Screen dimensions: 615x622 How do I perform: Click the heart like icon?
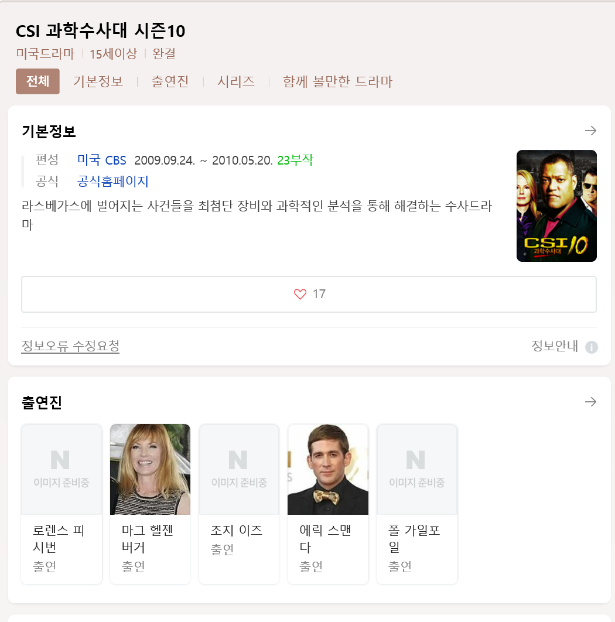point(300,294)
